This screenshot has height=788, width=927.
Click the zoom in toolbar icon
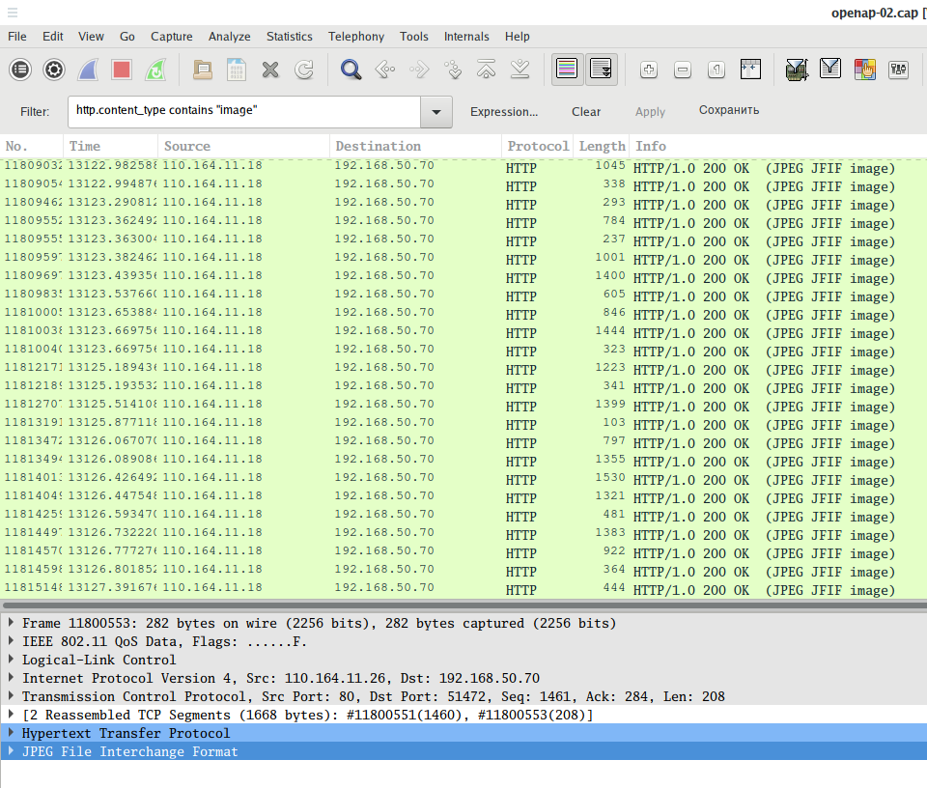pos(649,70)
